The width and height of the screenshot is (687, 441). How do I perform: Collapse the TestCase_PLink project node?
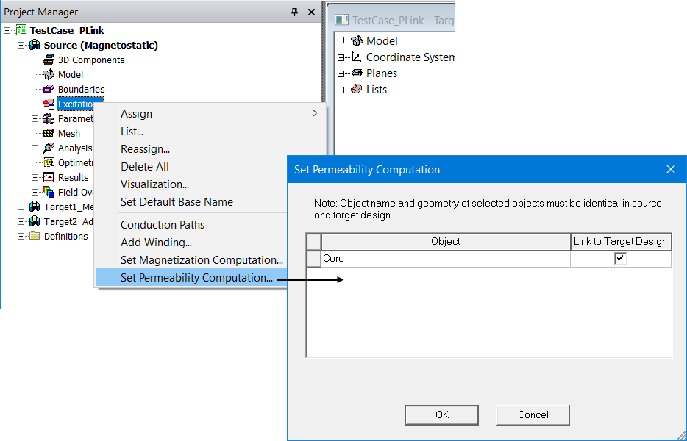point(7,30)
